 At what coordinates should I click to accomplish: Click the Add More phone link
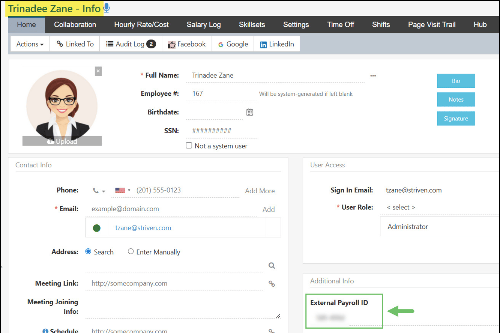pyautogui.click(x=260, y=191)
